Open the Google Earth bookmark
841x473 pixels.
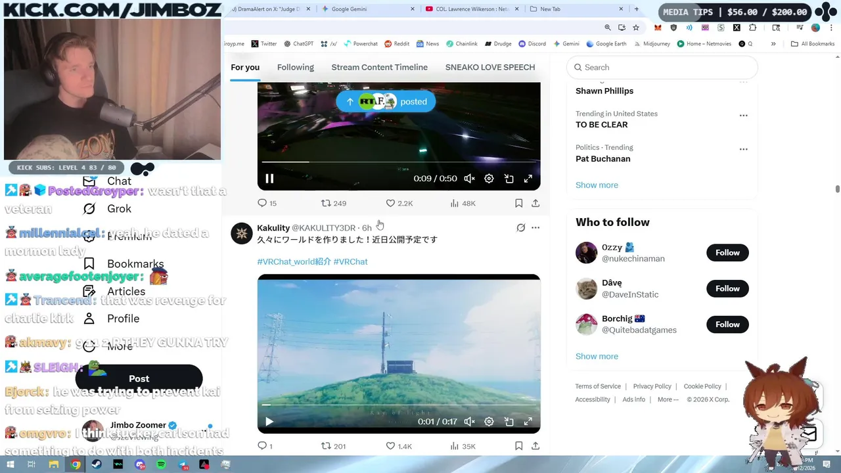(606, 44)
